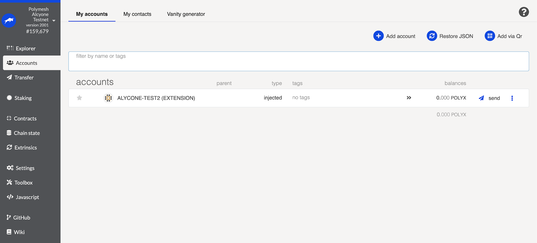This screenshot has height=243, width=537.
Task: Click the Transfer paper plane sidebar icon
Action: tap(9, 77)
